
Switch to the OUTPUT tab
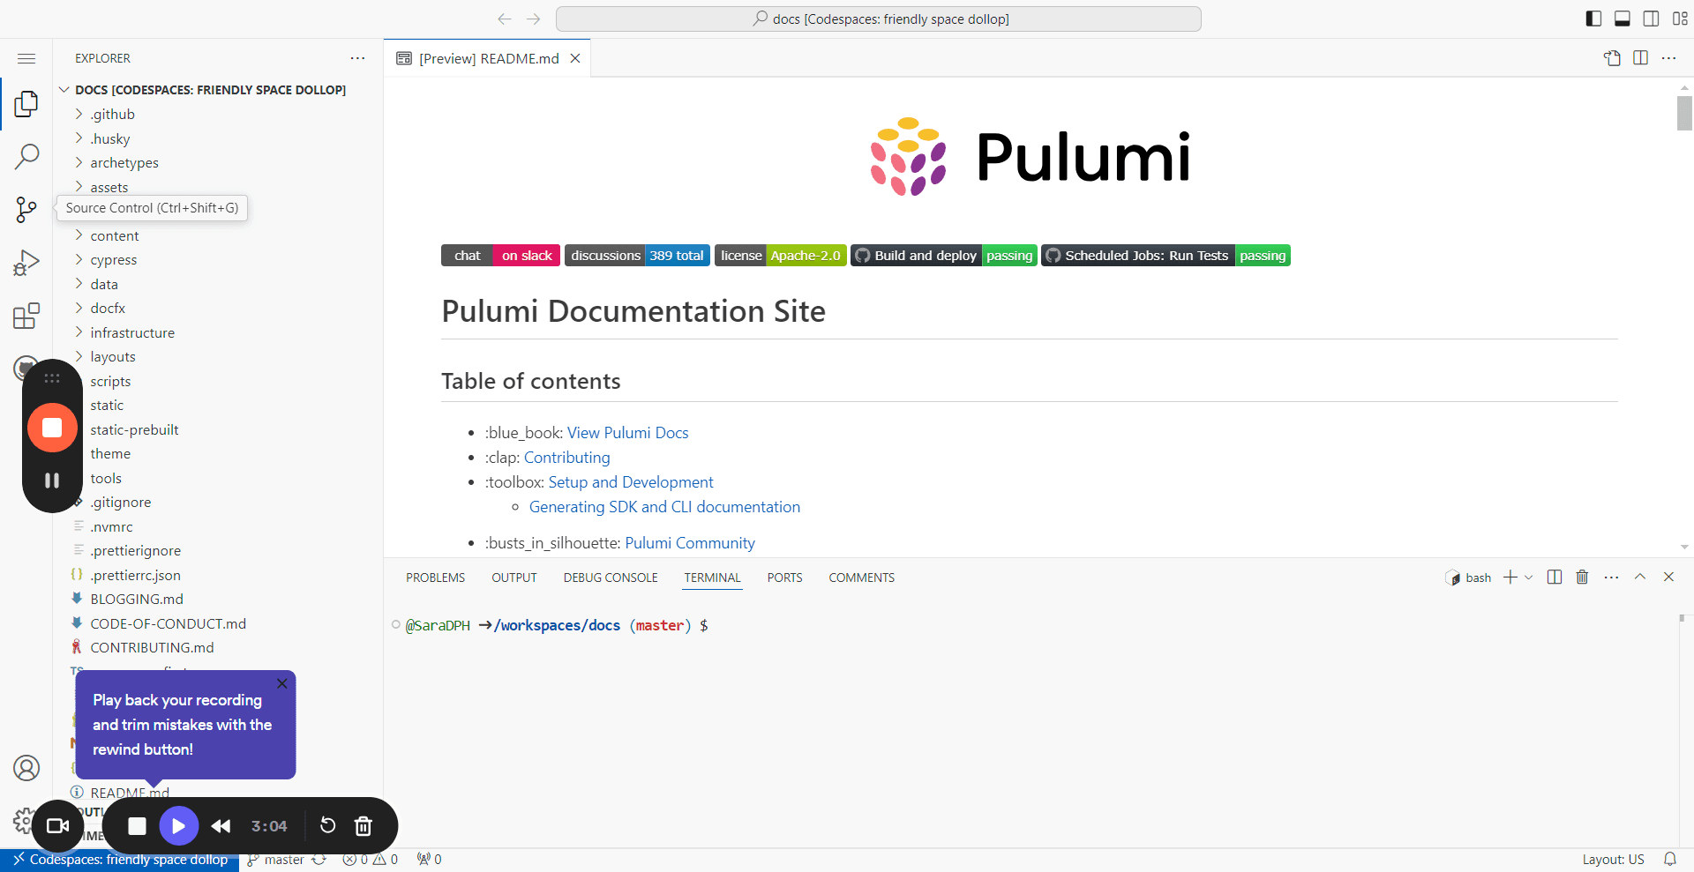[x=514, y=578]
